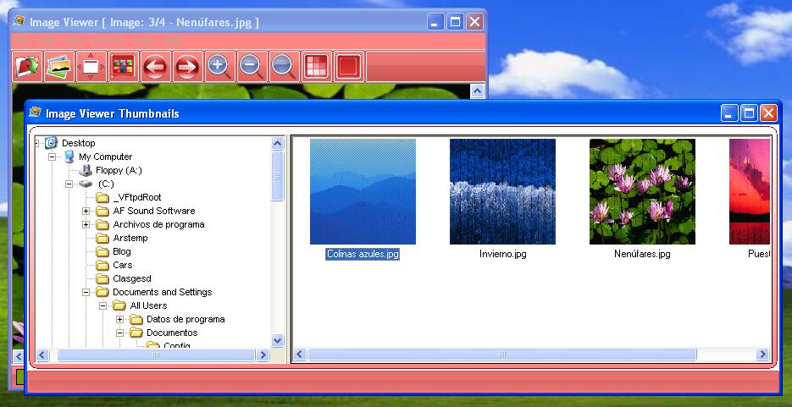Screen dimensions: 792x407
Task: Click the Desktop icon in folder tree
Action: click(x=51, y=143)
